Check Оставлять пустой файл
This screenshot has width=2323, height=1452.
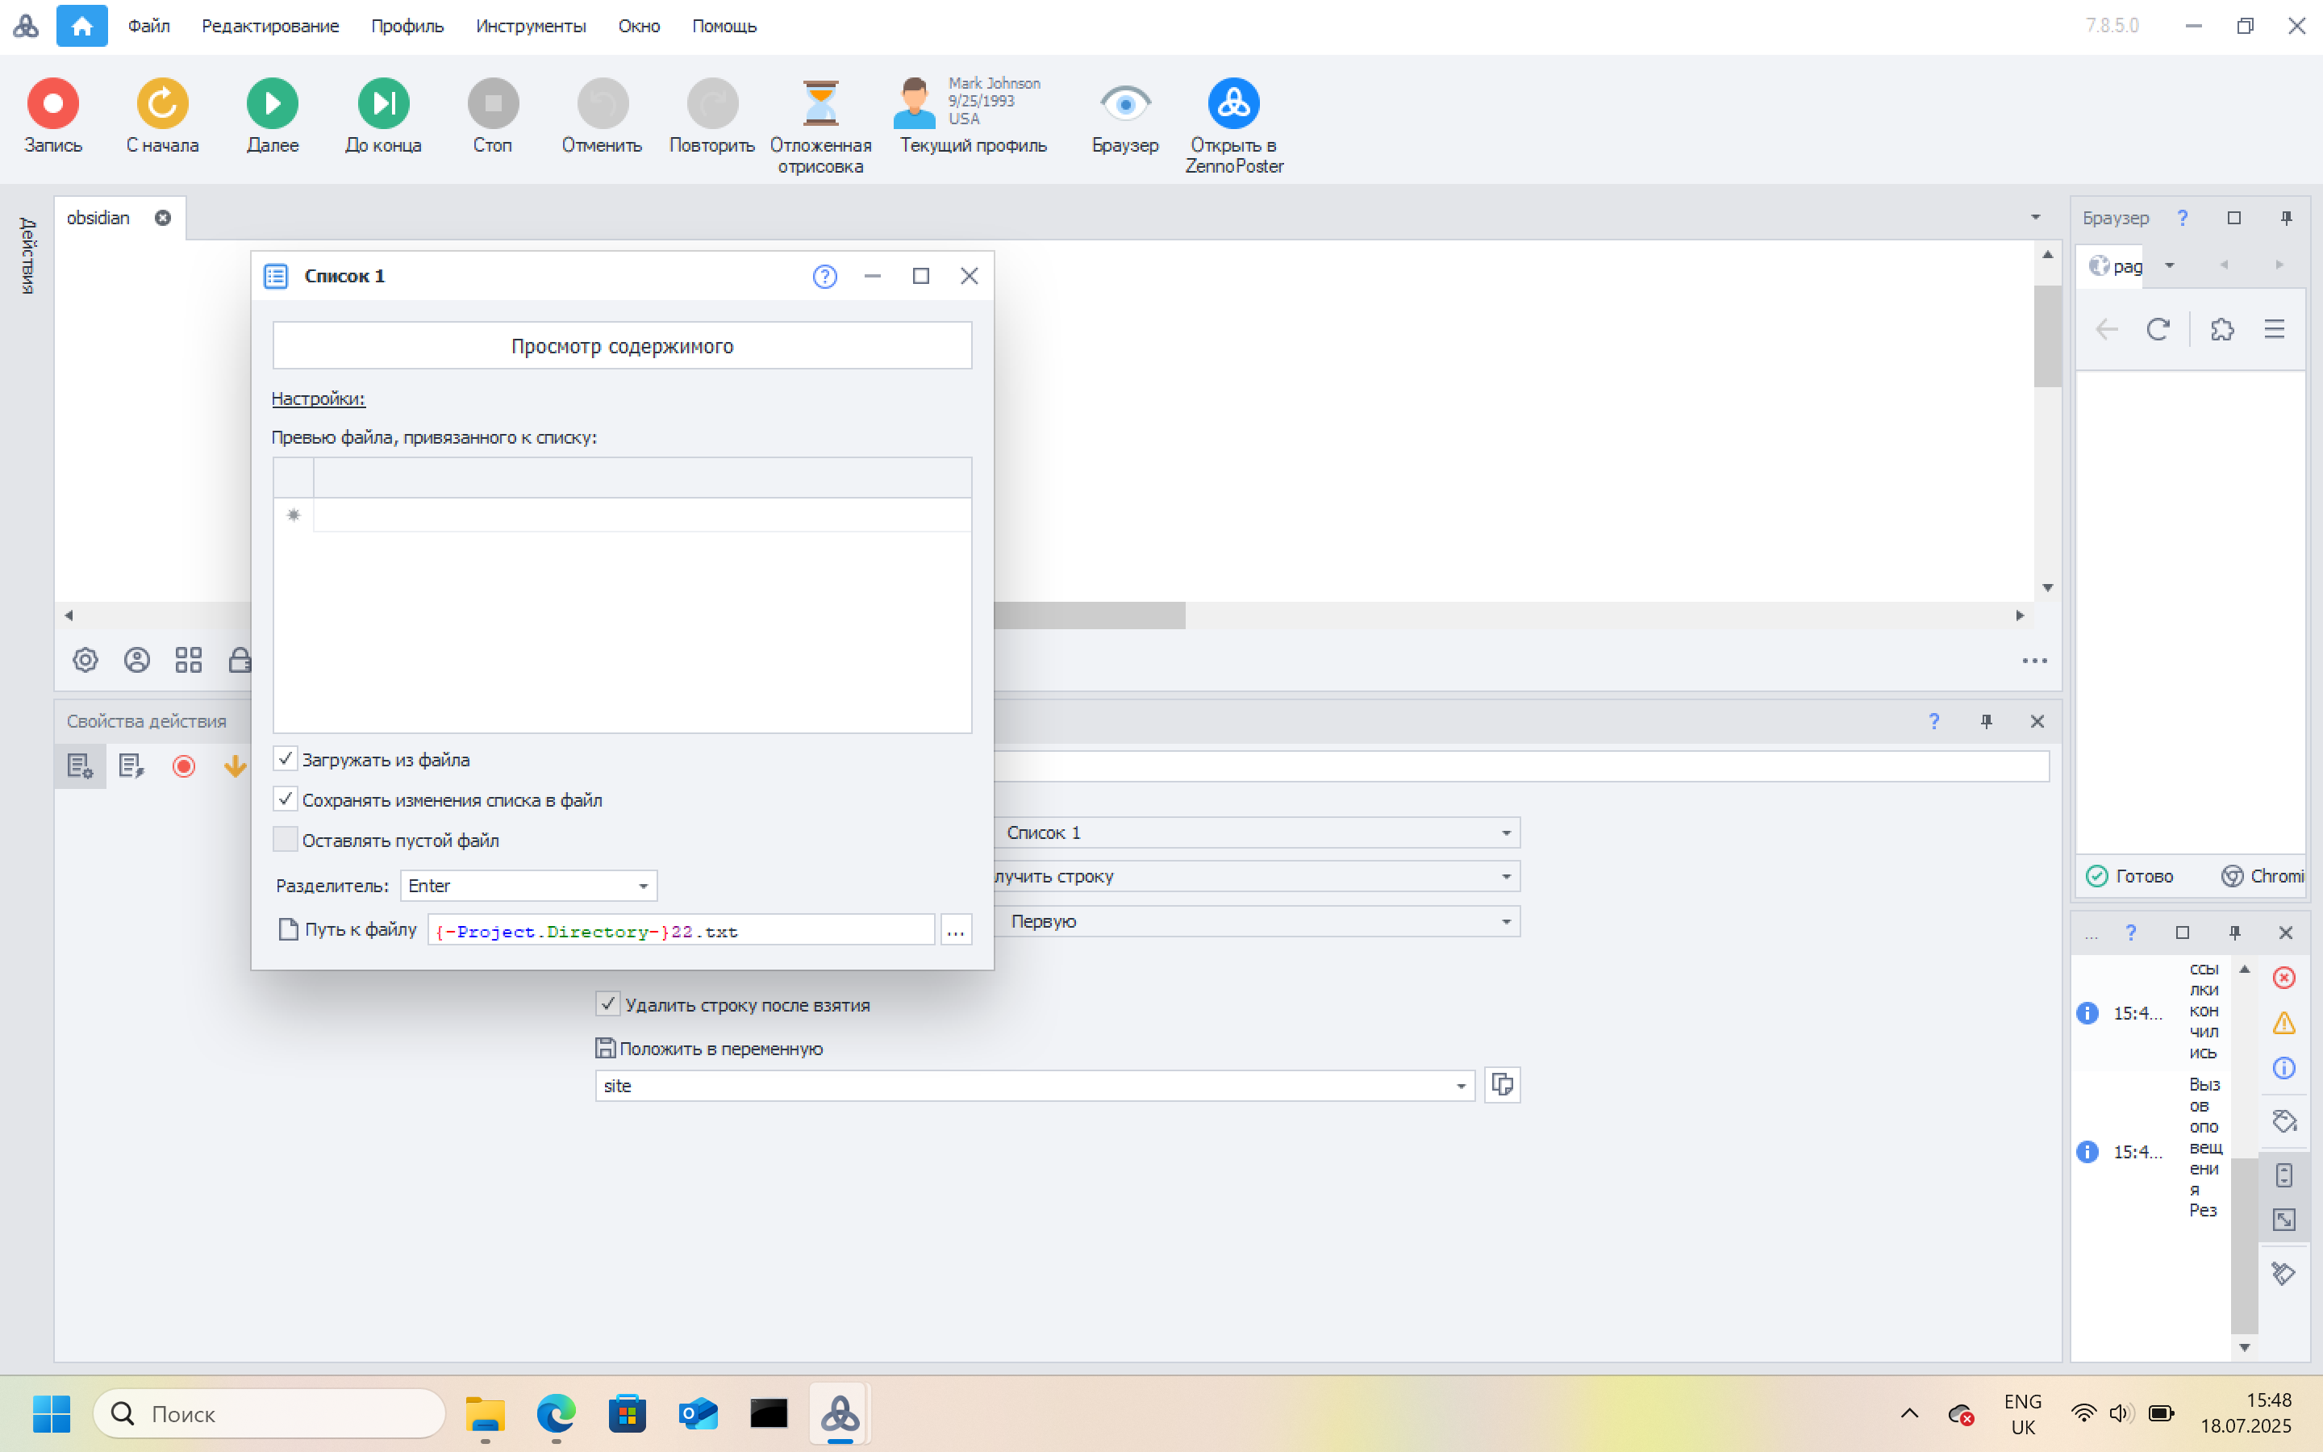point(285,839)
